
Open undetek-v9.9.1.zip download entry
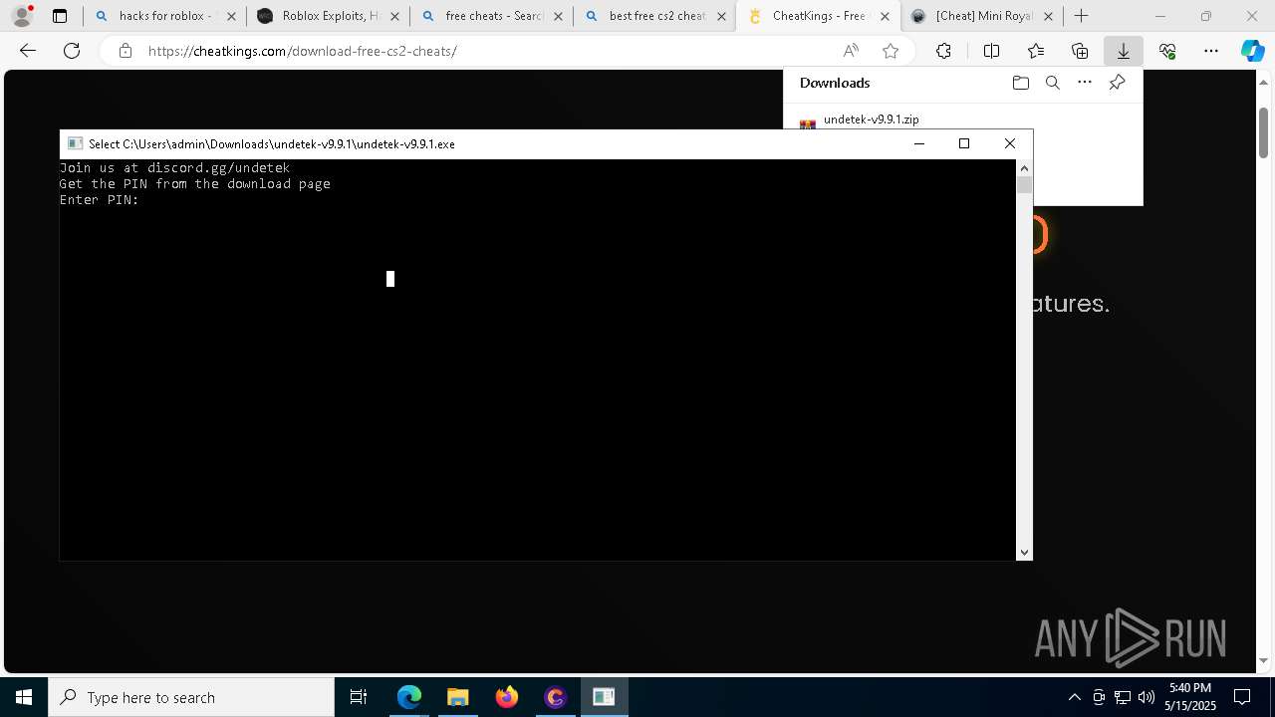point(871,119)
